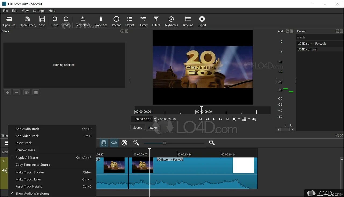The image size is (344, 197).
Task: Expand the zoom level dropdown arrow in player
Action: [x=239, y=119]
